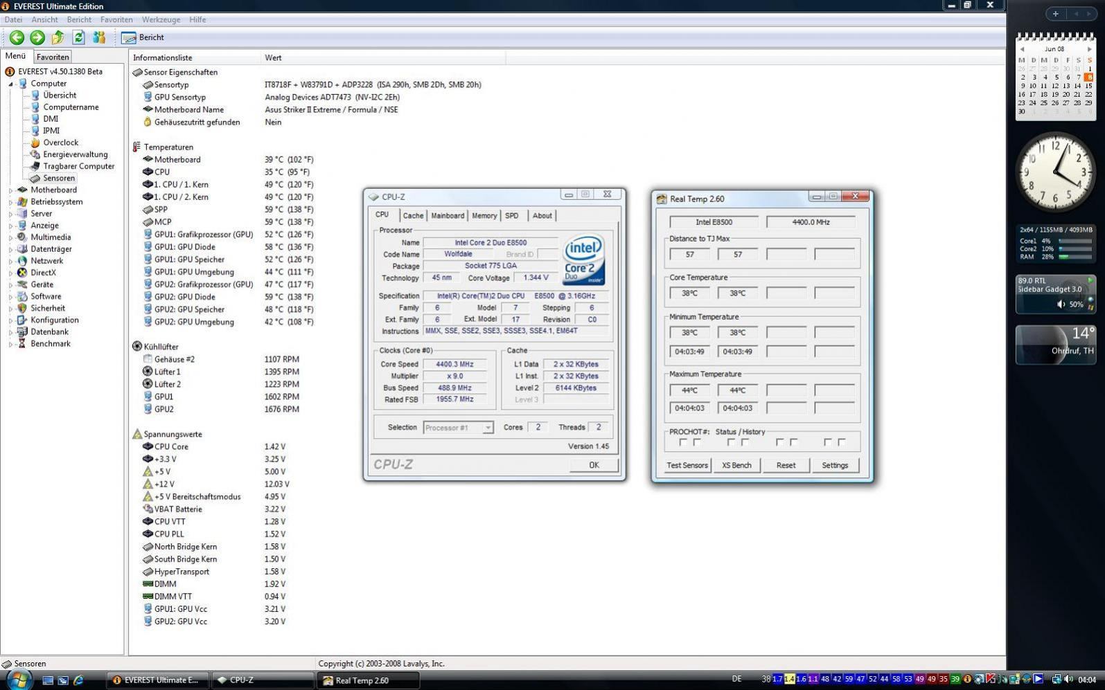Select the Motherboard 39 °C temperature row
Viewport: 1105px width, 690px height.
[227, 160]
